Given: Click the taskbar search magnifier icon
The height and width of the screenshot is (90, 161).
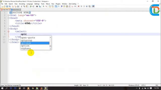Looking at the screenshot, I should click(7, 88).
